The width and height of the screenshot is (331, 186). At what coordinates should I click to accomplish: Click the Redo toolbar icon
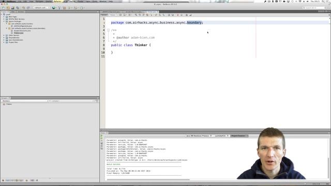[x=28, y=8]
